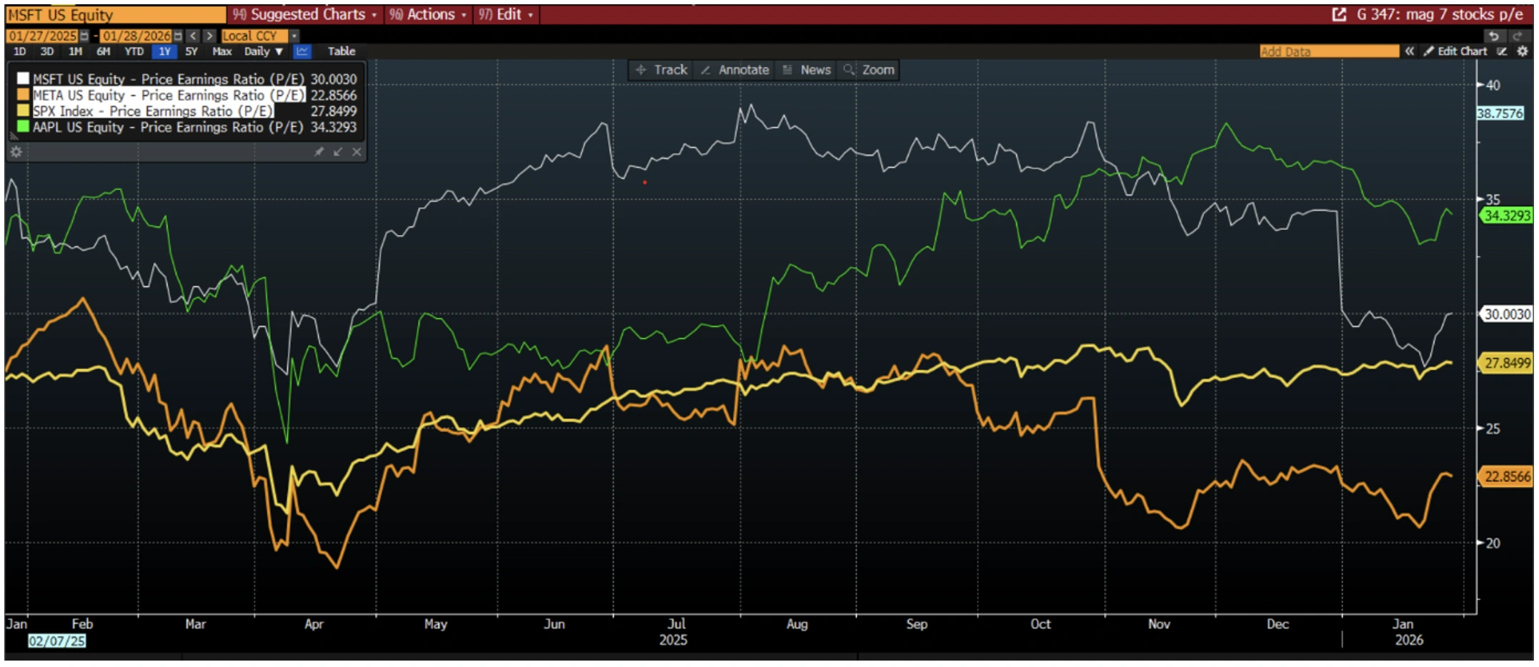Image resolution: width=1539 pixels, height=667 pixels.
Task: Select the 5Y time range tab
Action: (191, 51)
